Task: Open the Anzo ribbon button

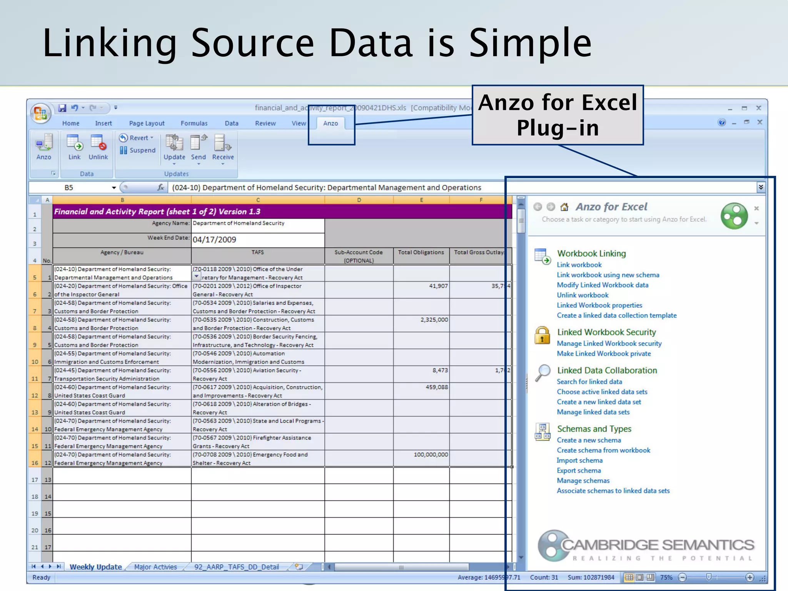Action: click(x=44, y=147)
